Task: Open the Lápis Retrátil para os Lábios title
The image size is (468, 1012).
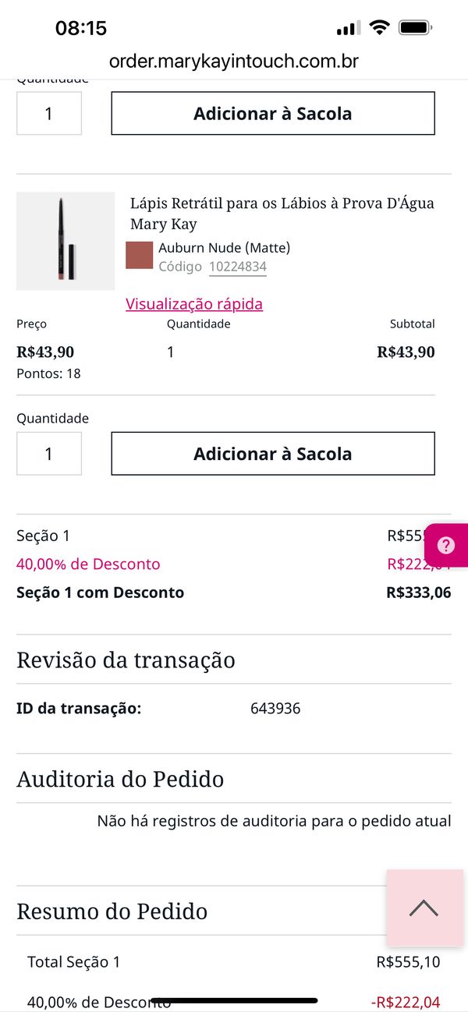Action: (x=282, y=214)
